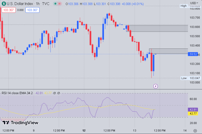Open the U.S. Dollar Index symbol title

28,4
